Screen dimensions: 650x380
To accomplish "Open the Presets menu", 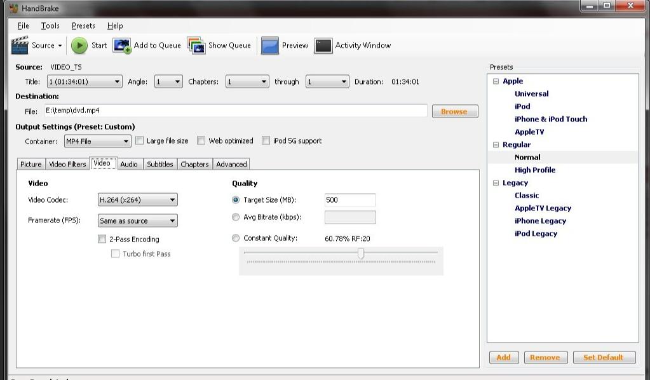I will pyautogui.click(x=83, y=26).
